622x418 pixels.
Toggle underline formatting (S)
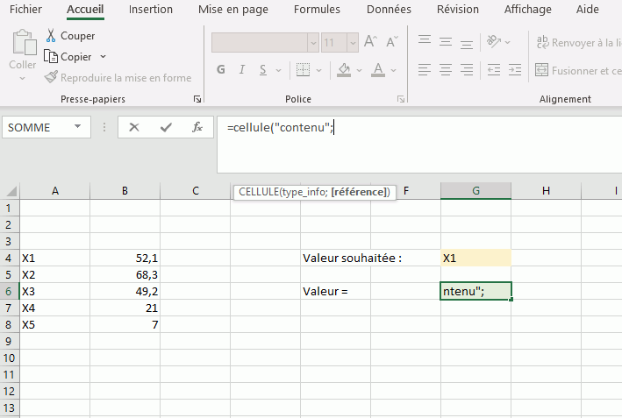click(265, 70)
